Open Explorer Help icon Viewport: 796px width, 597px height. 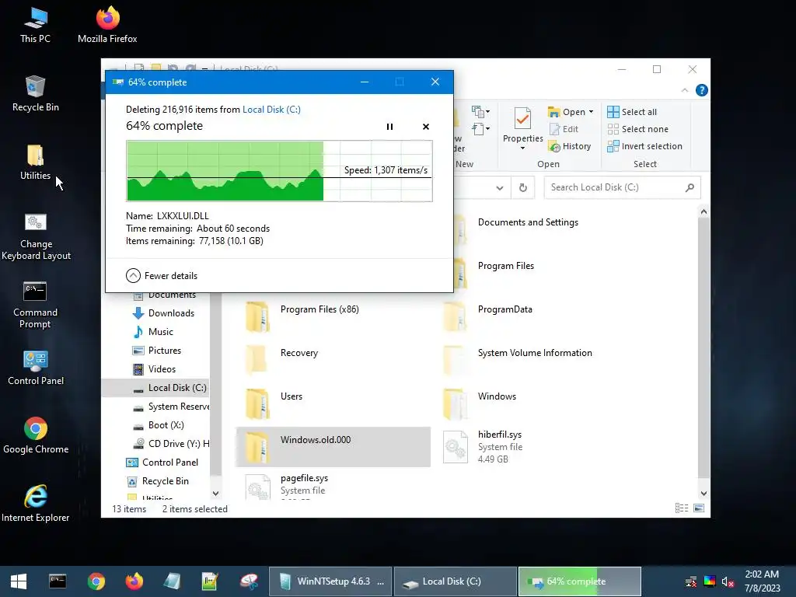click(702, 90)
